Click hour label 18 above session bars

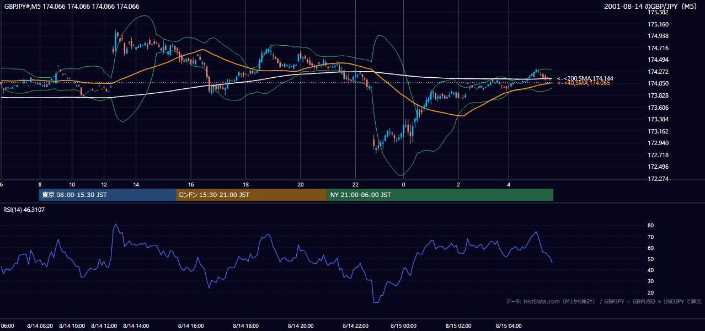(x=245, y=184)
